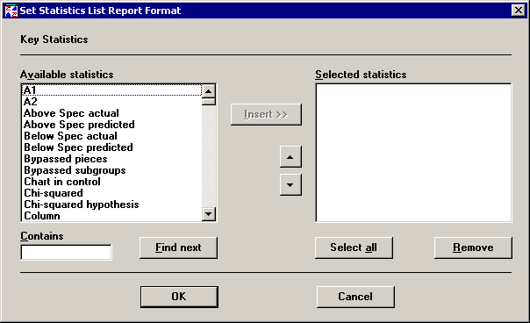Select Below Spec actual item
The height and width of the screenshot is (323, 530).
(111, 136)
